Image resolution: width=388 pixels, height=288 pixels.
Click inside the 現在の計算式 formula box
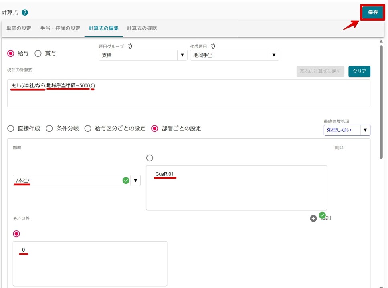pos(188,93)
